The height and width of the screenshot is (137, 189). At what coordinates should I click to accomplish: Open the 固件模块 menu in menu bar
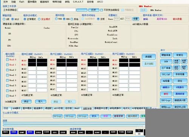coord(32,2)
